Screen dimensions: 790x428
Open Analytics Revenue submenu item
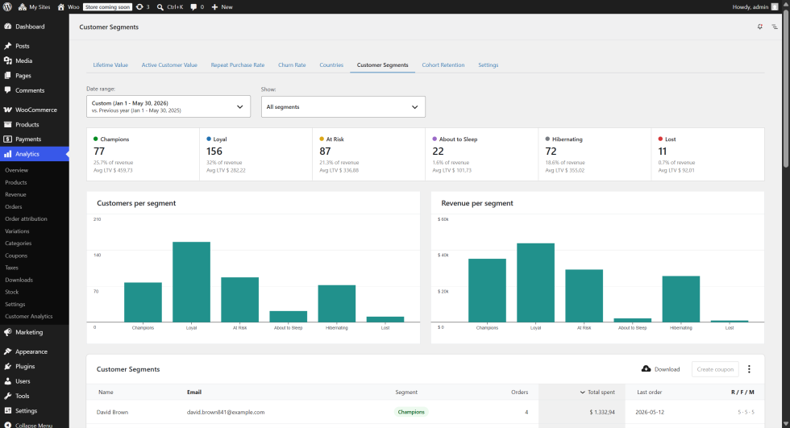[x=15, y=194]
